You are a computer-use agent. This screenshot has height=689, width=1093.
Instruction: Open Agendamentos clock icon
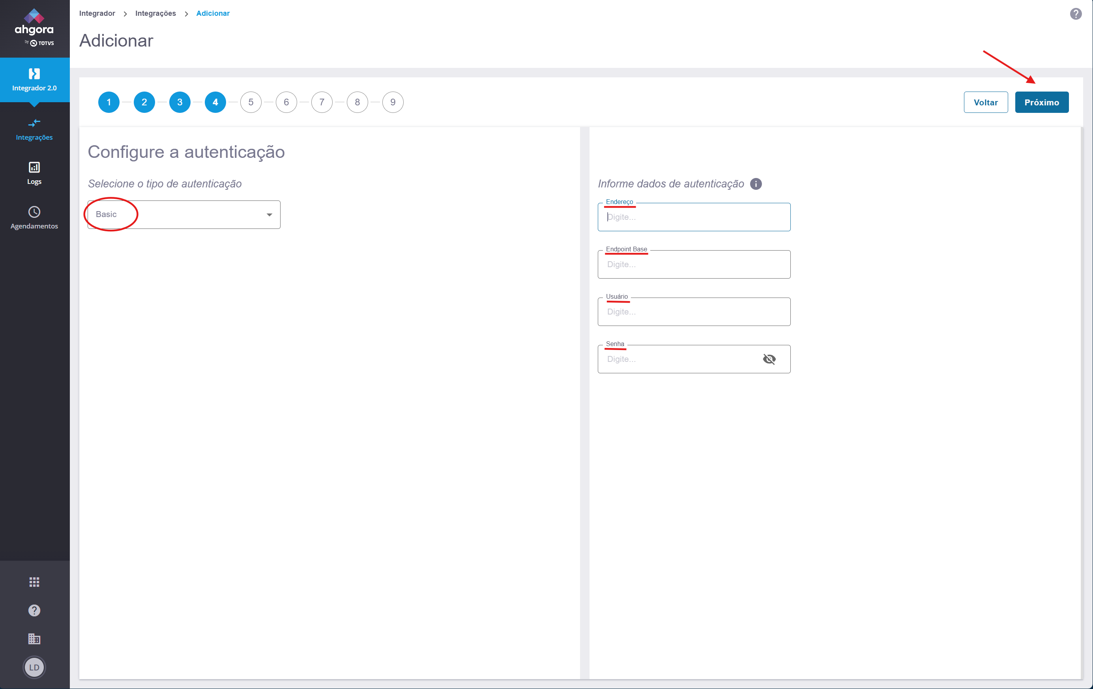pyautogui.click(x=34, y=212)
